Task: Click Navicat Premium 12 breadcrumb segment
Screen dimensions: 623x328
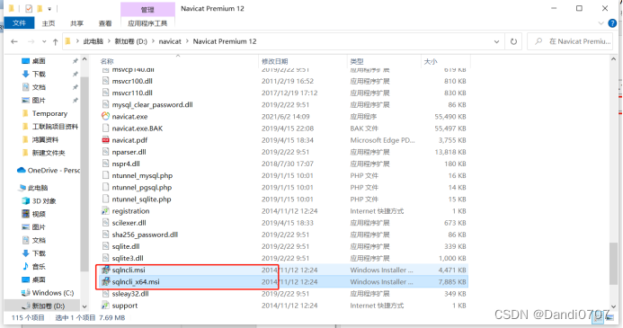Action: point(225,41)
